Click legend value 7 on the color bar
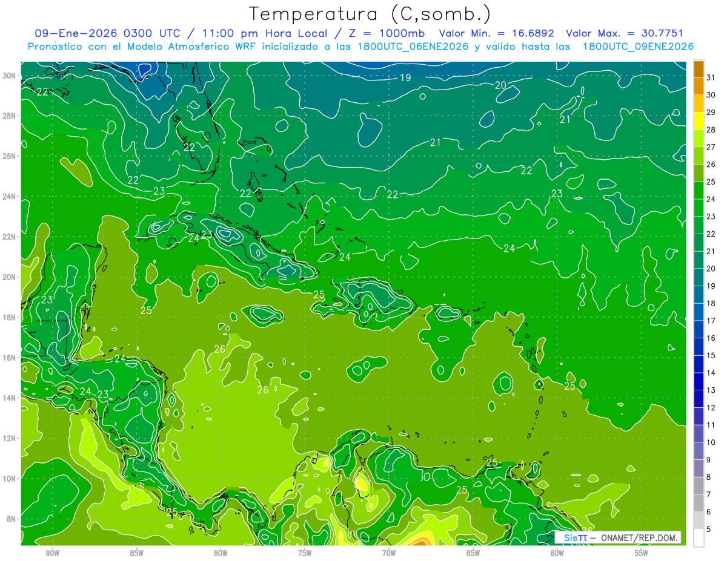 click(709, 495)
